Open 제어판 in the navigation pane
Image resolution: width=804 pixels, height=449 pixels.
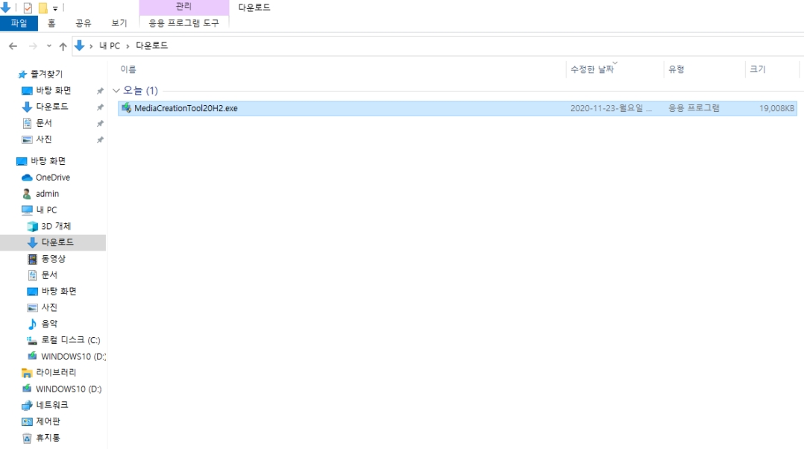pyautogui.click(x=48, y=421)
